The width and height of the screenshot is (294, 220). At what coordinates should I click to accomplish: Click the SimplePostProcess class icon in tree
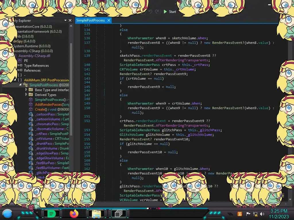(x=25, y=85)
